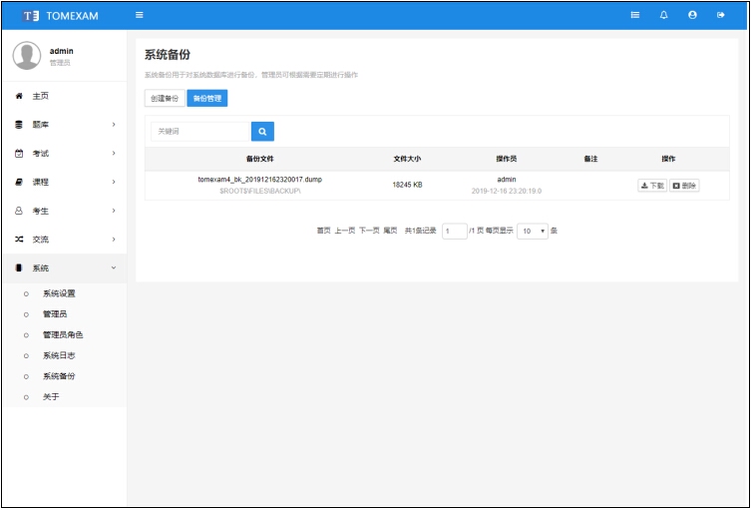Collapse the 系统 menu chevron
Image resolution: width=753 pixels, height=510 pixels.
114,267
